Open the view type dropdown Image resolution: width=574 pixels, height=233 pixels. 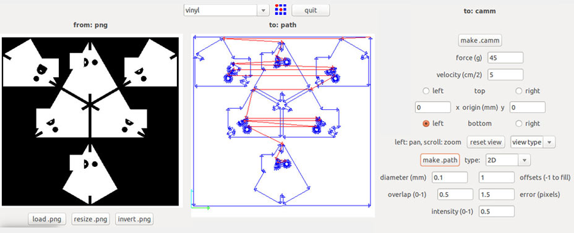[533, 142]
